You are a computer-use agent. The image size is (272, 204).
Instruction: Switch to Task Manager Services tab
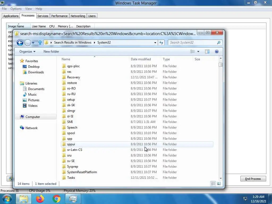tap(43, 16)
